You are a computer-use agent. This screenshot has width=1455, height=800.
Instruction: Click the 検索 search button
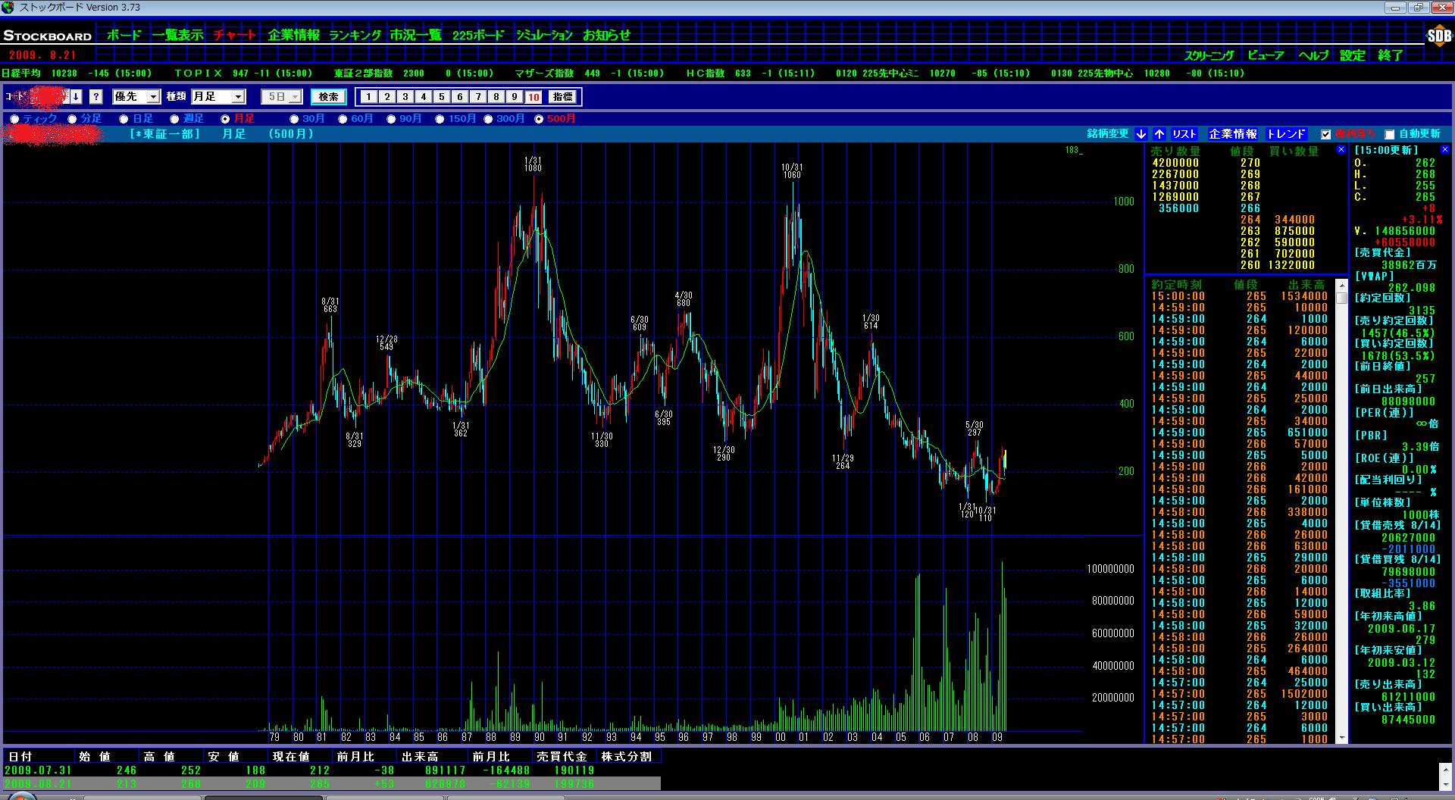coord(328,97)
